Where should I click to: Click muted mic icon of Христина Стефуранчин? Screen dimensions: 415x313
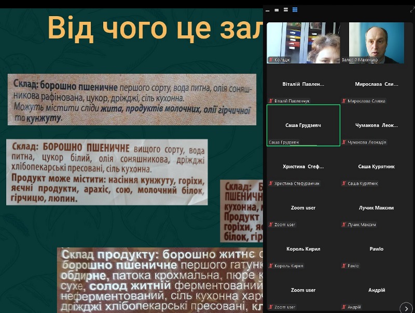coord(270,184)
